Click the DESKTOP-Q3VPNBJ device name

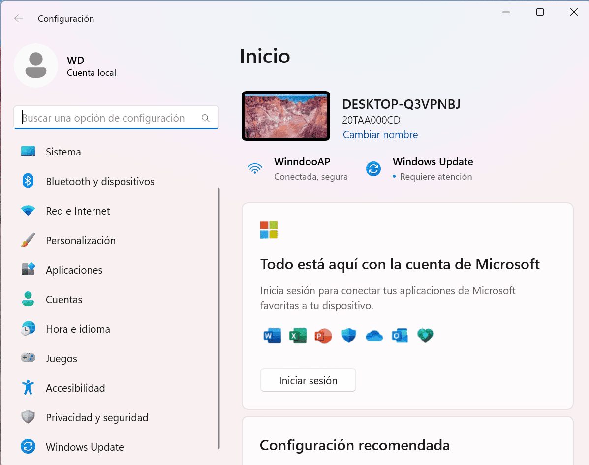401,104
